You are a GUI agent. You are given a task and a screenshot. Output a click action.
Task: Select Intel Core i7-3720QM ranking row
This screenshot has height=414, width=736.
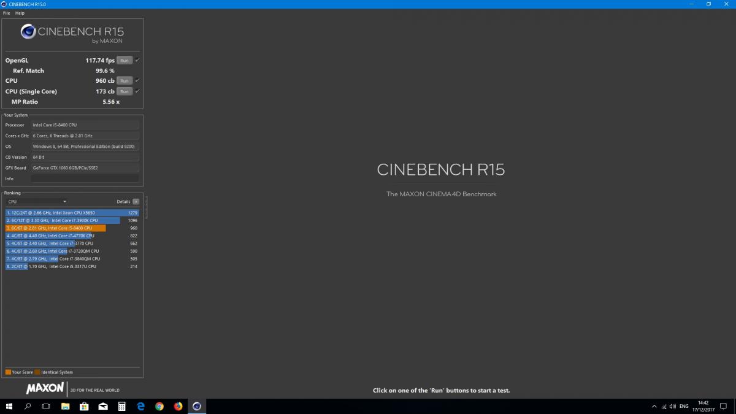(72, 251)
